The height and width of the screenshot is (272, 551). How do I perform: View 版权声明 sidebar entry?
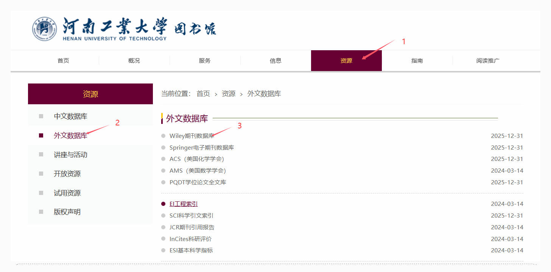point(67,212)
